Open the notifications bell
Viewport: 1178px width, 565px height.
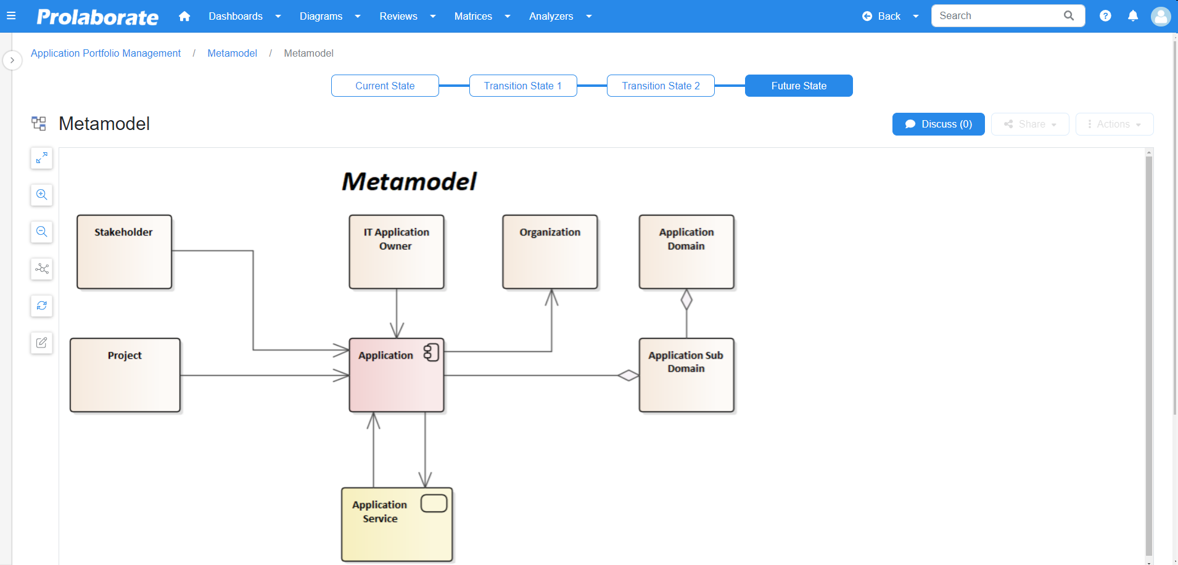pyautogui.click(x=1133, y=16)
